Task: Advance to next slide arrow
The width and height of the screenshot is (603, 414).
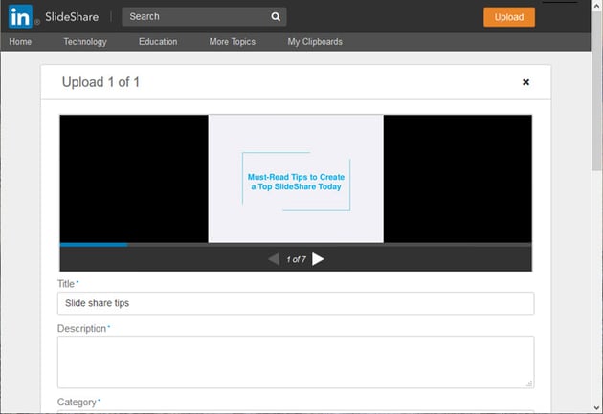Action: [318, 259]
